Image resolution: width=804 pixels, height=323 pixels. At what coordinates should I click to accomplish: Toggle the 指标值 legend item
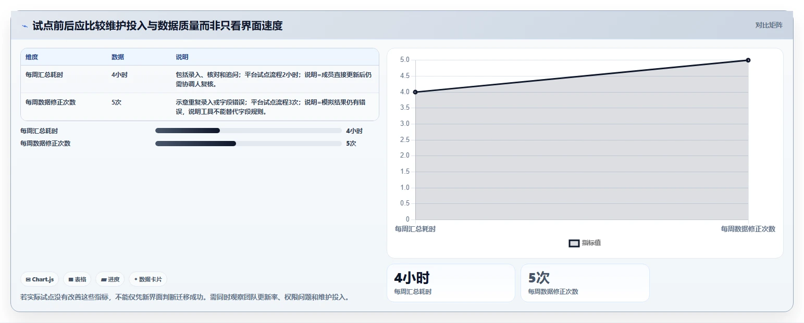[x=585, y=243]
